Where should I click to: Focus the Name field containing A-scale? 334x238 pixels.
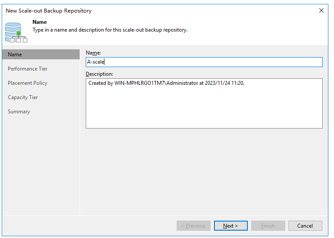204,62
